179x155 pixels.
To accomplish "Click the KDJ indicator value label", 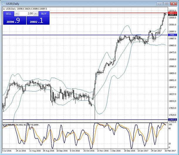I will click(x=21, y=125).
